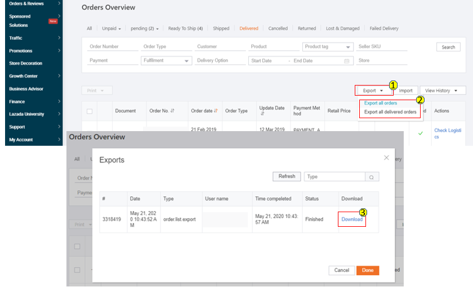Screen dimensions: 473x287
Task: Click the Product filter field
Action: [x=274, y=46]
